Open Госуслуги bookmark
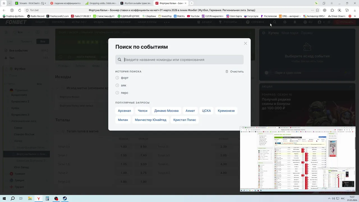359x202 pixels. (251, 16)
